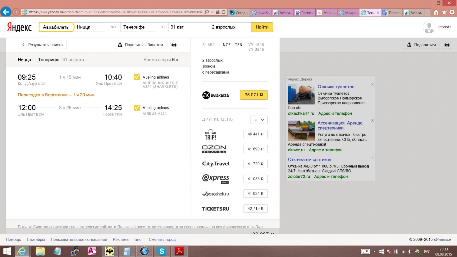The width and height of the screenshot is (457, 257).
Task: Click the Авиабилеты service label
Action: point(56,27)
